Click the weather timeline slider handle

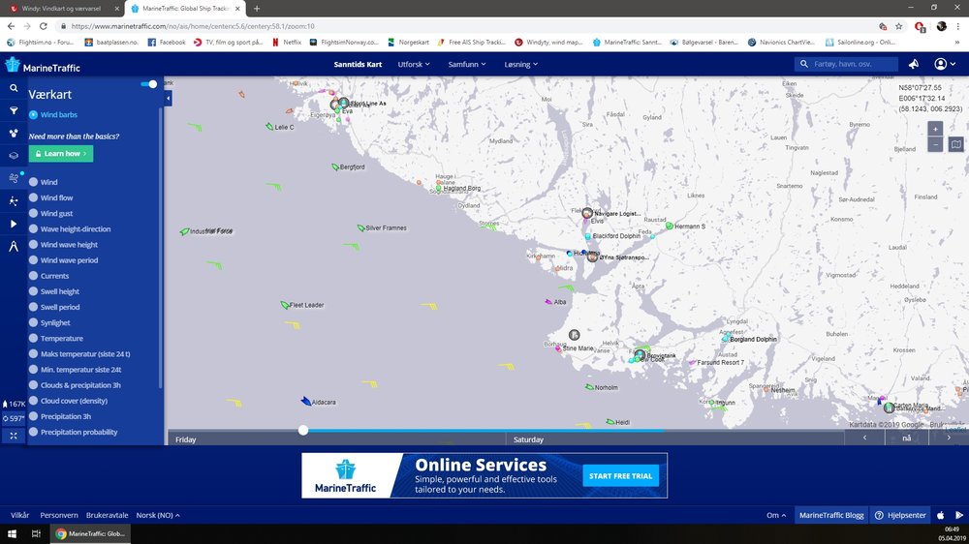pos(302,430)
